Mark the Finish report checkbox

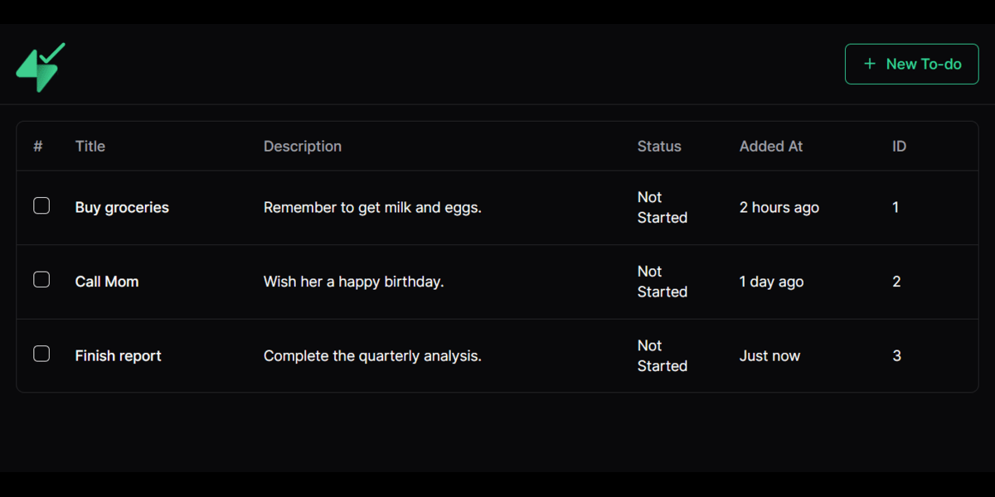click(x=41, y=355)
